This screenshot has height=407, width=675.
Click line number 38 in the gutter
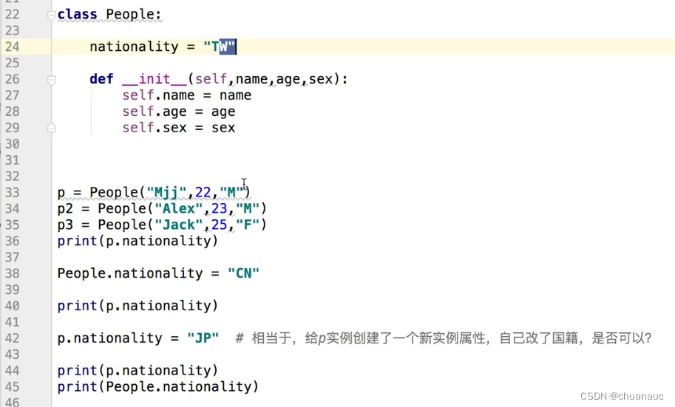(13, 273)
